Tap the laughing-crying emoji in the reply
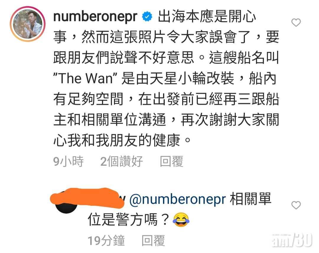 point(181,220)
